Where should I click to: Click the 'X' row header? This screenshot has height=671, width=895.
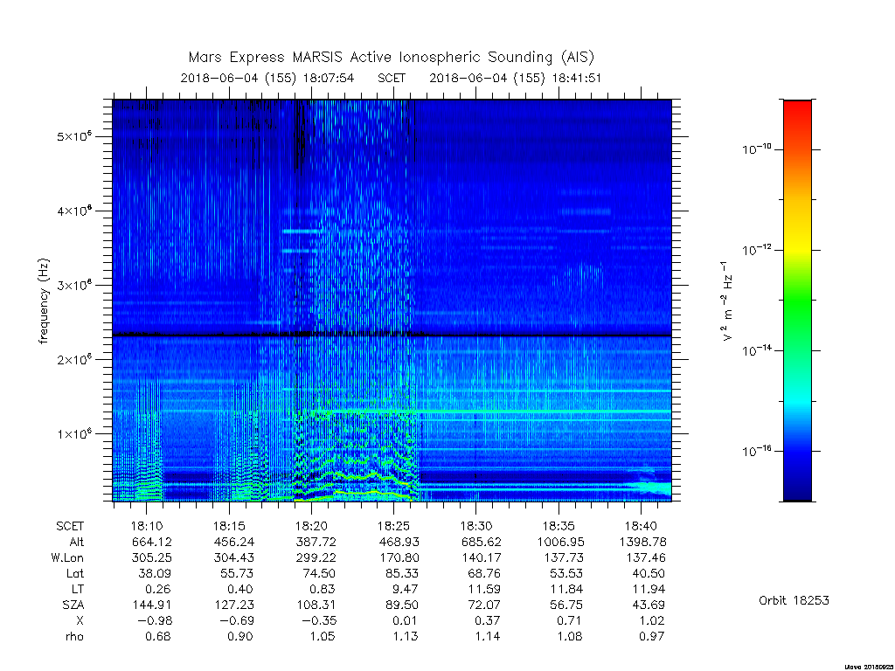80,620
